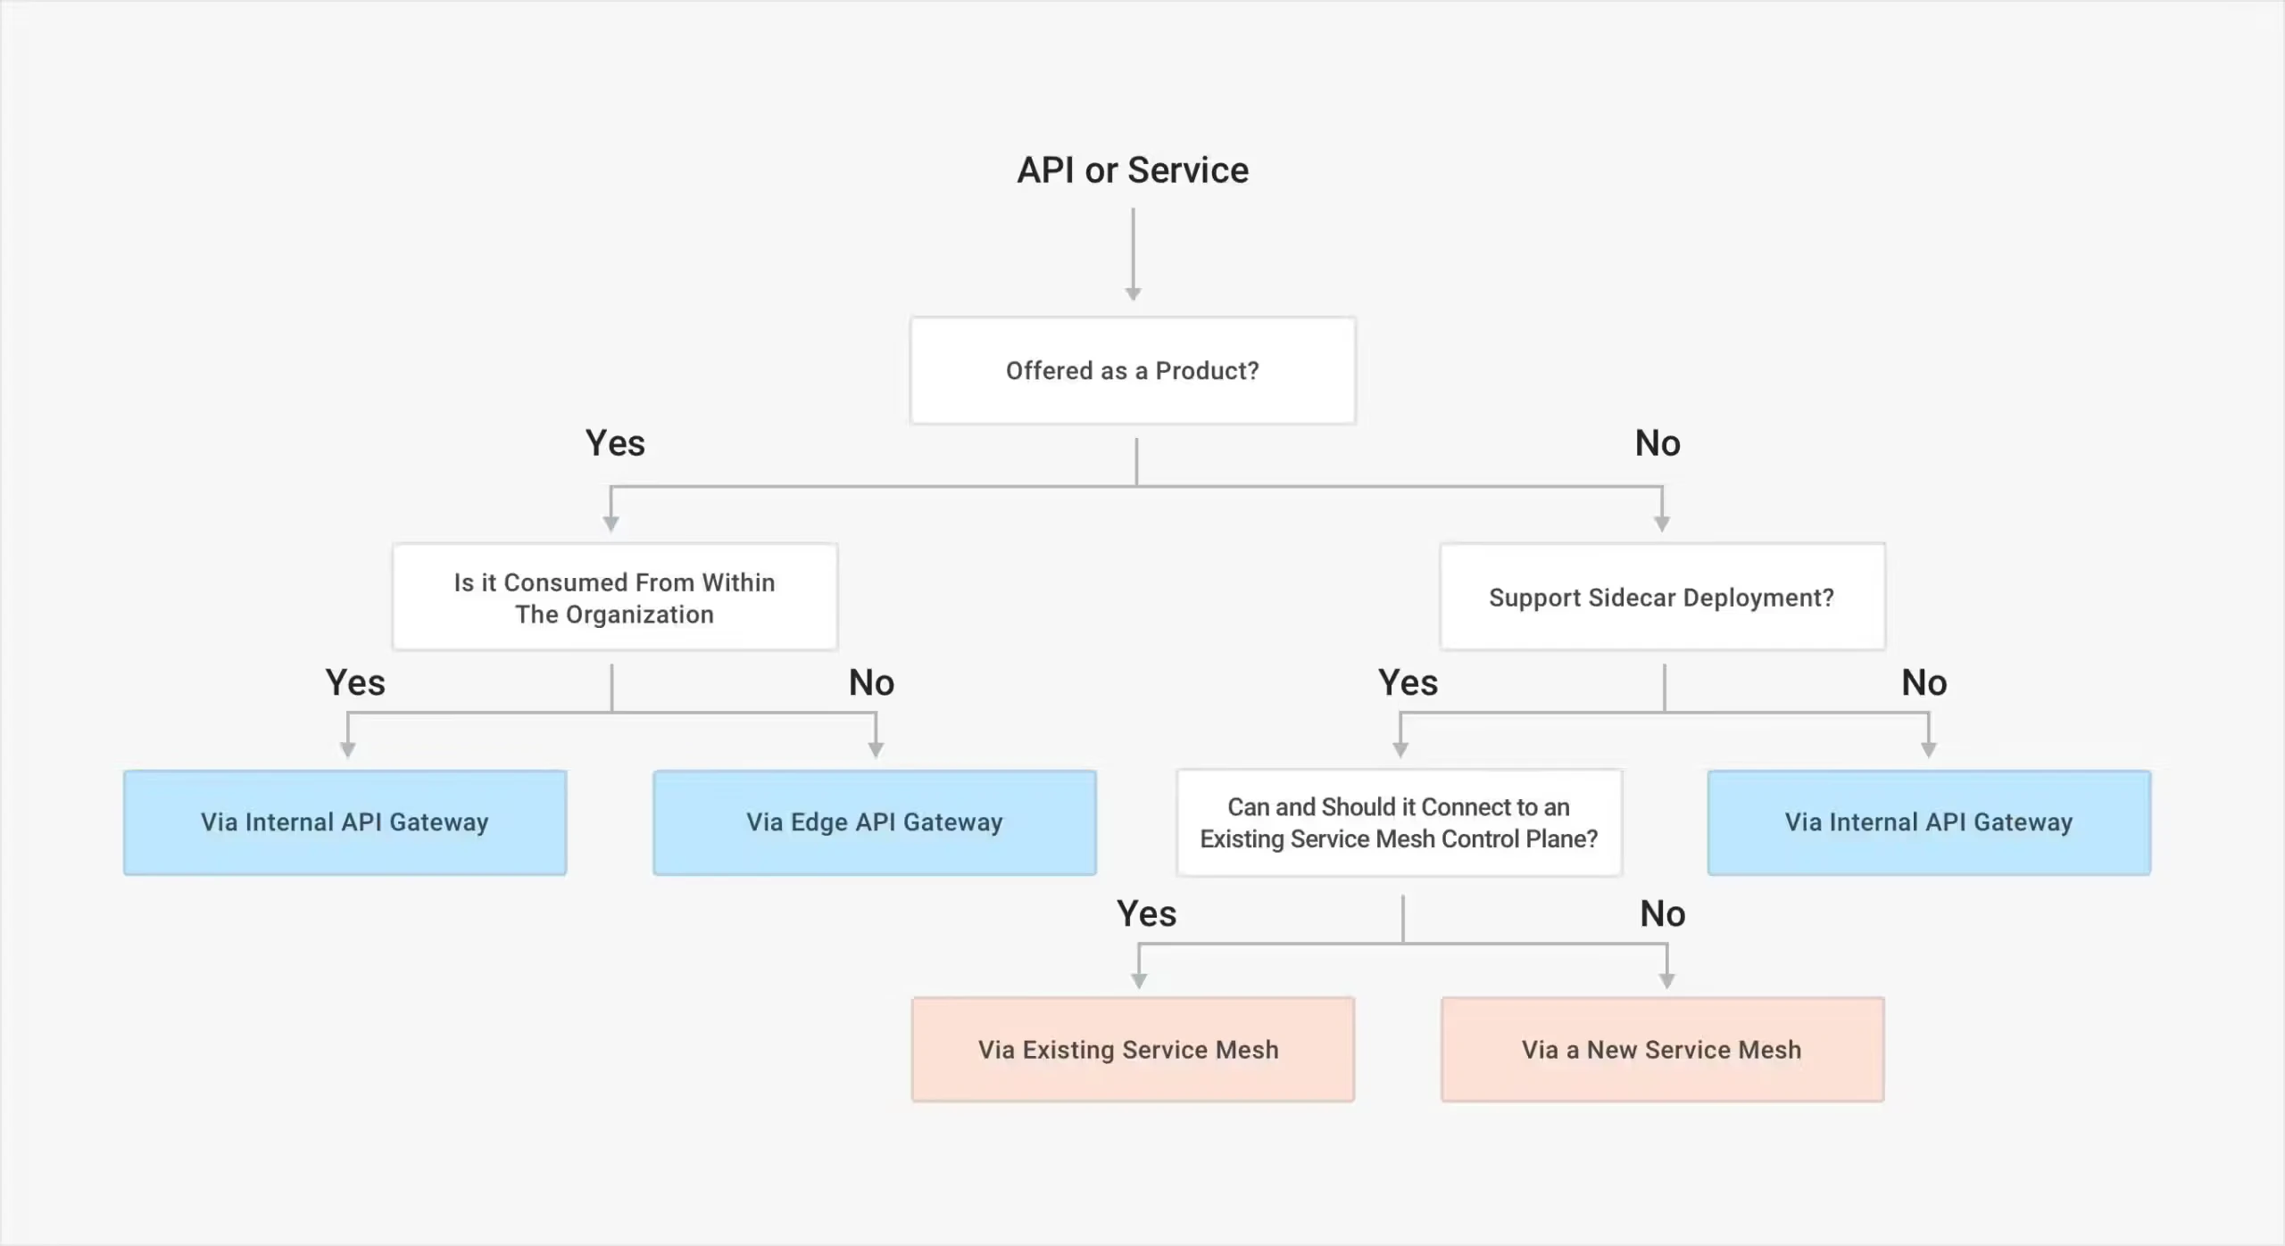Click the No label above "Via a New Service Mesh"

[x=1662, y=914]
